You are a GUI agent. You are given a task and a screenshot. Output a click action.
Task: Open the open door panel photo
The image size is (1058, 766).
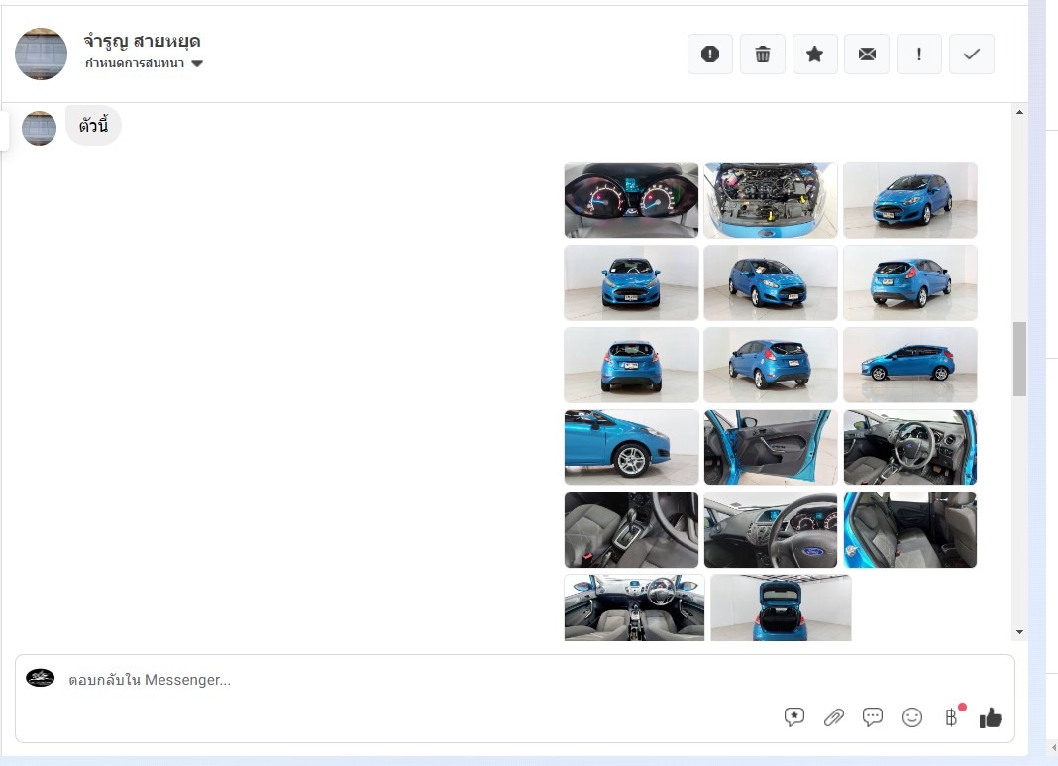pyautogui.click(x=771, y=447)
